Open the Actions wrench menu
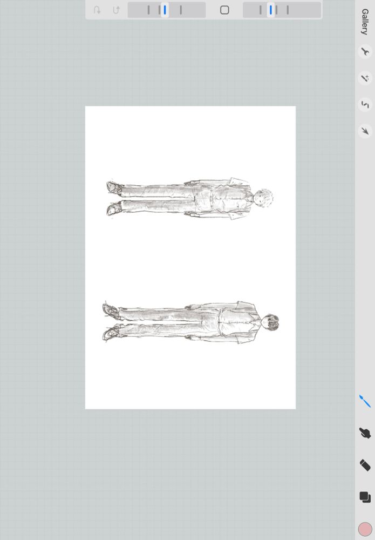This screenshot has width=375, height=540. point(365,52)
